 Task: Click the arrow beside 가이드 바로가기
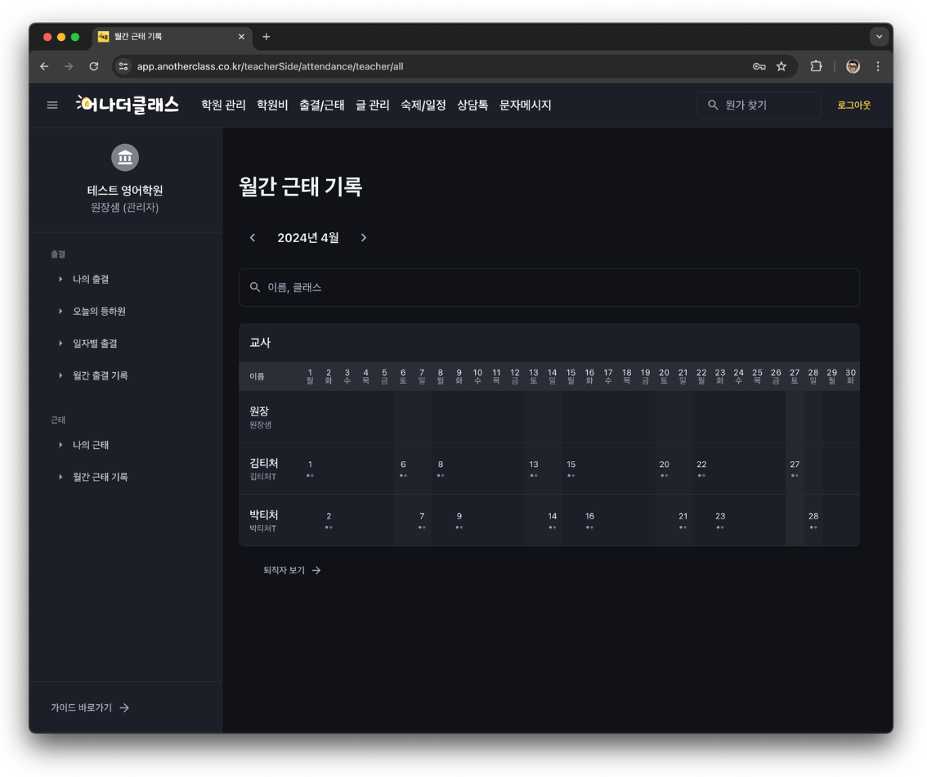pyautogui.click(x=124, y=707)
